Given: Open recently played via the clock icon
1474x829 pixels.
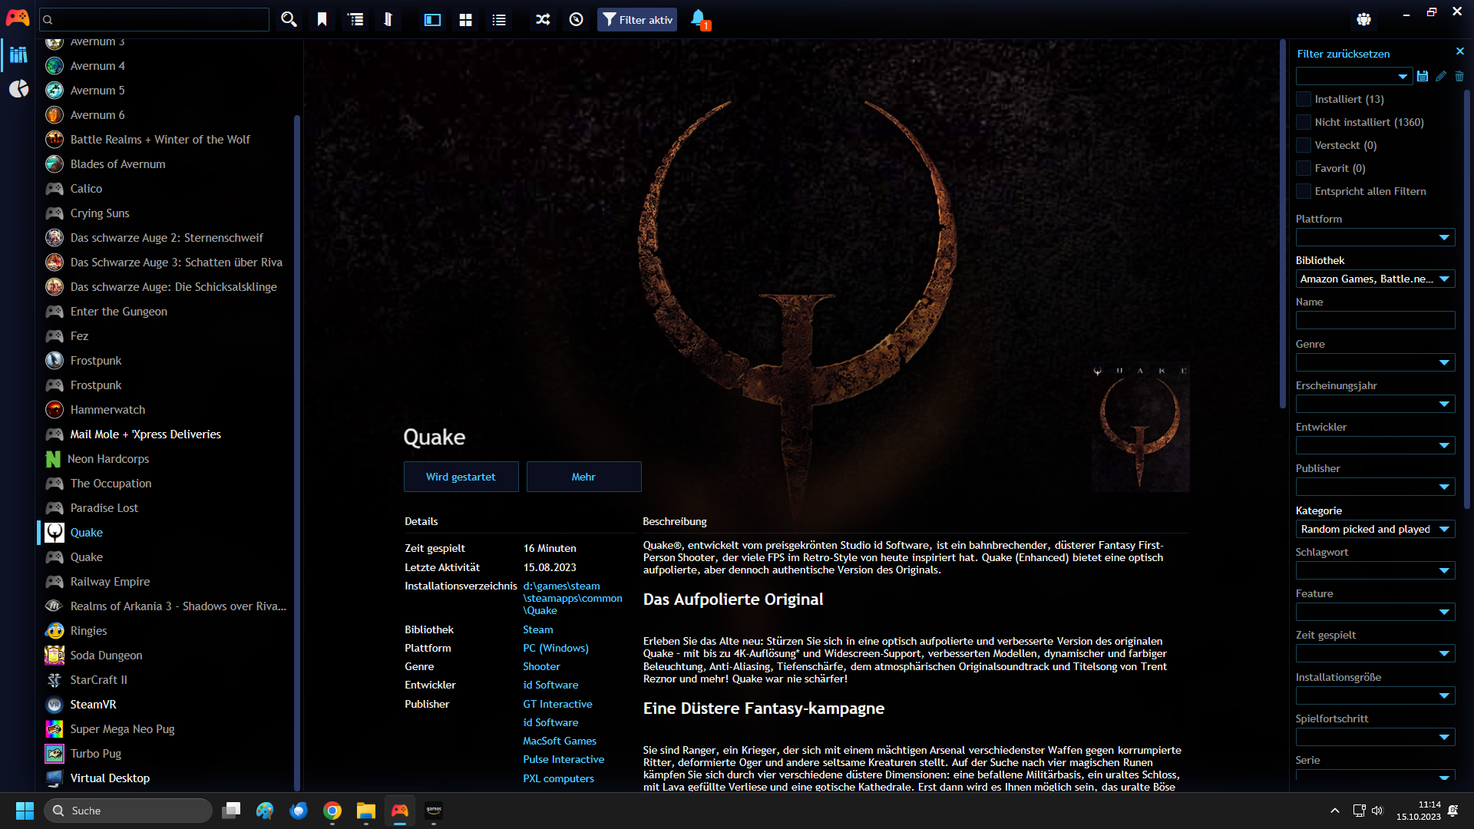Looking at the screenshot, I should click(576, 19).
